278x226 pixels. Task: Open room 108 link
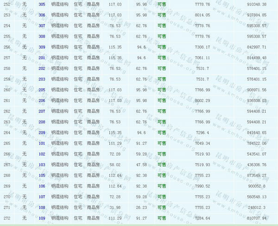tap(42, 207)
